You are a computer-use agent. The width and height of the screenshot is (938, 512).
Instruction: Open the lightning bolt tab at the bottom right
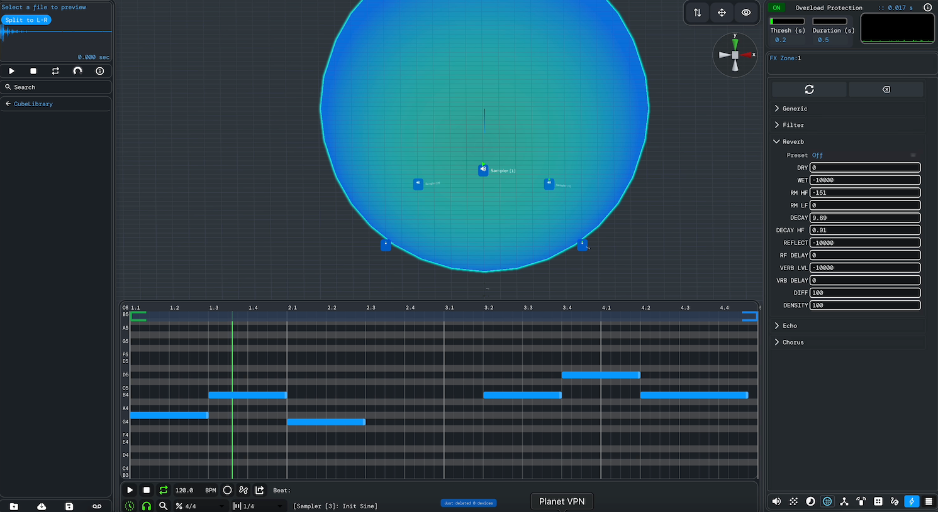click(912, 501)
